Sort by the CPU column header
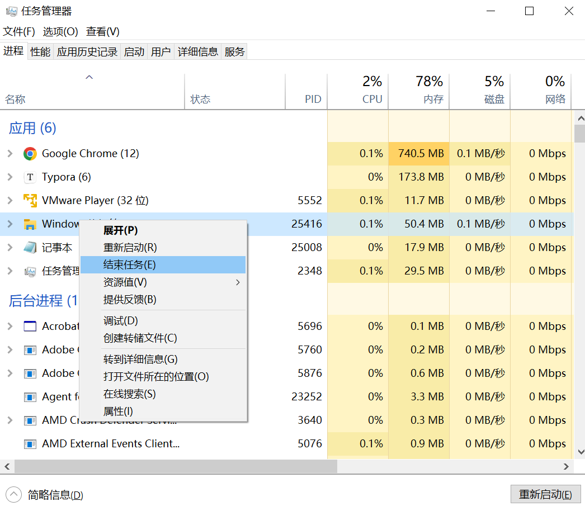The image size is (585, 506). click(358, 92)
